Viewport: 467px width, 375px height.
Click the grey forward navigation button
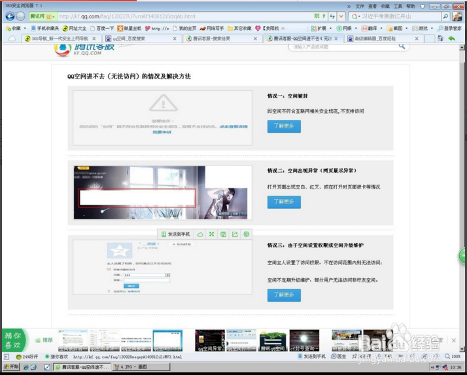pyautogui.click(x=20, y=16)
